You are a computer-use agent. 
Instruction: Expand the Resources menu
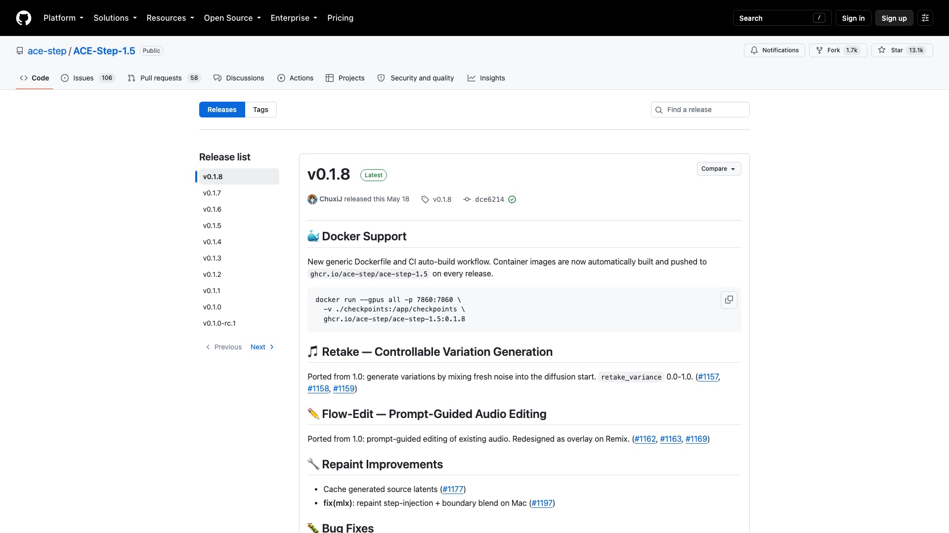tap(170, 18)
